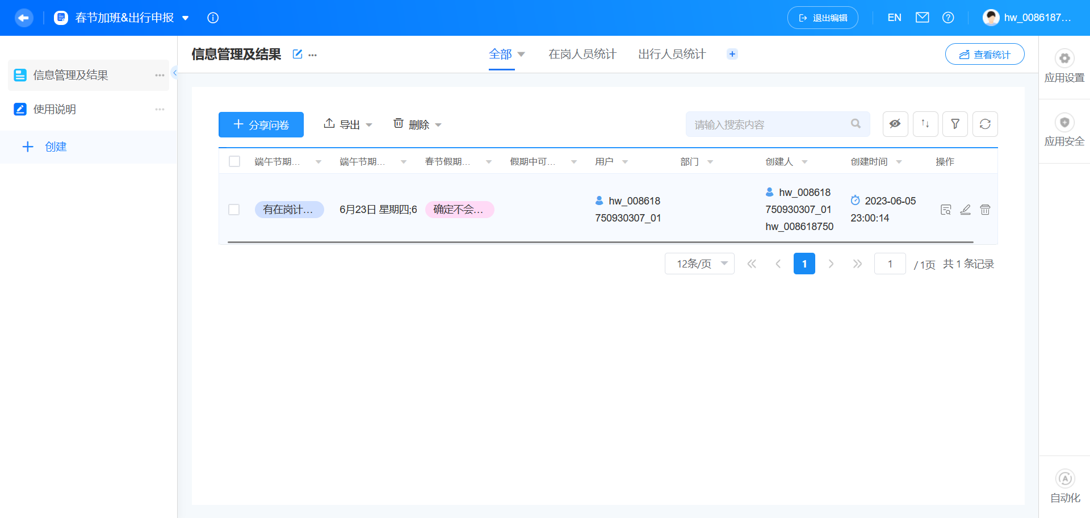Edit the record using the pencil icon
Image resolution: width=1090 pixels, height=518 pixels.
(966, 210)
